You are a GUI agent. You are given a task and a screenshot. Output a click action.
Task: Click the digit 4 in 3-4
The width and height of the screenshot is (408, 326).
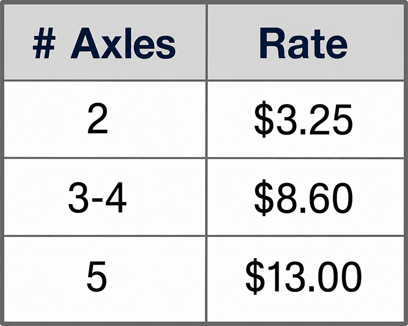(115, 198)
